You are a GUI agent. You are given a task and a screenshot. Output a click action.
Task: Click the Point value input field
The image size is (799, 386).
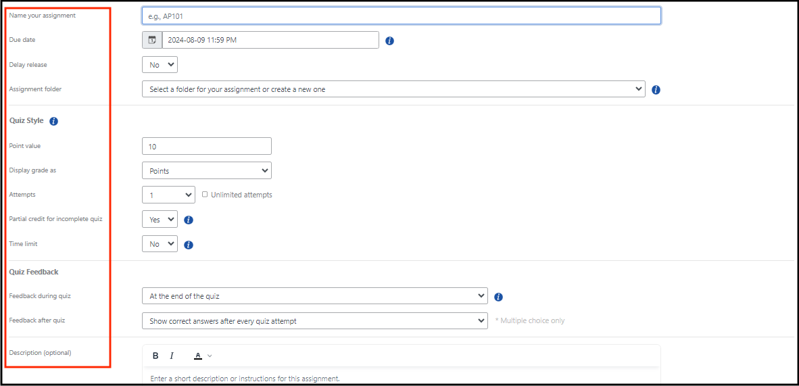coord(206,146)
